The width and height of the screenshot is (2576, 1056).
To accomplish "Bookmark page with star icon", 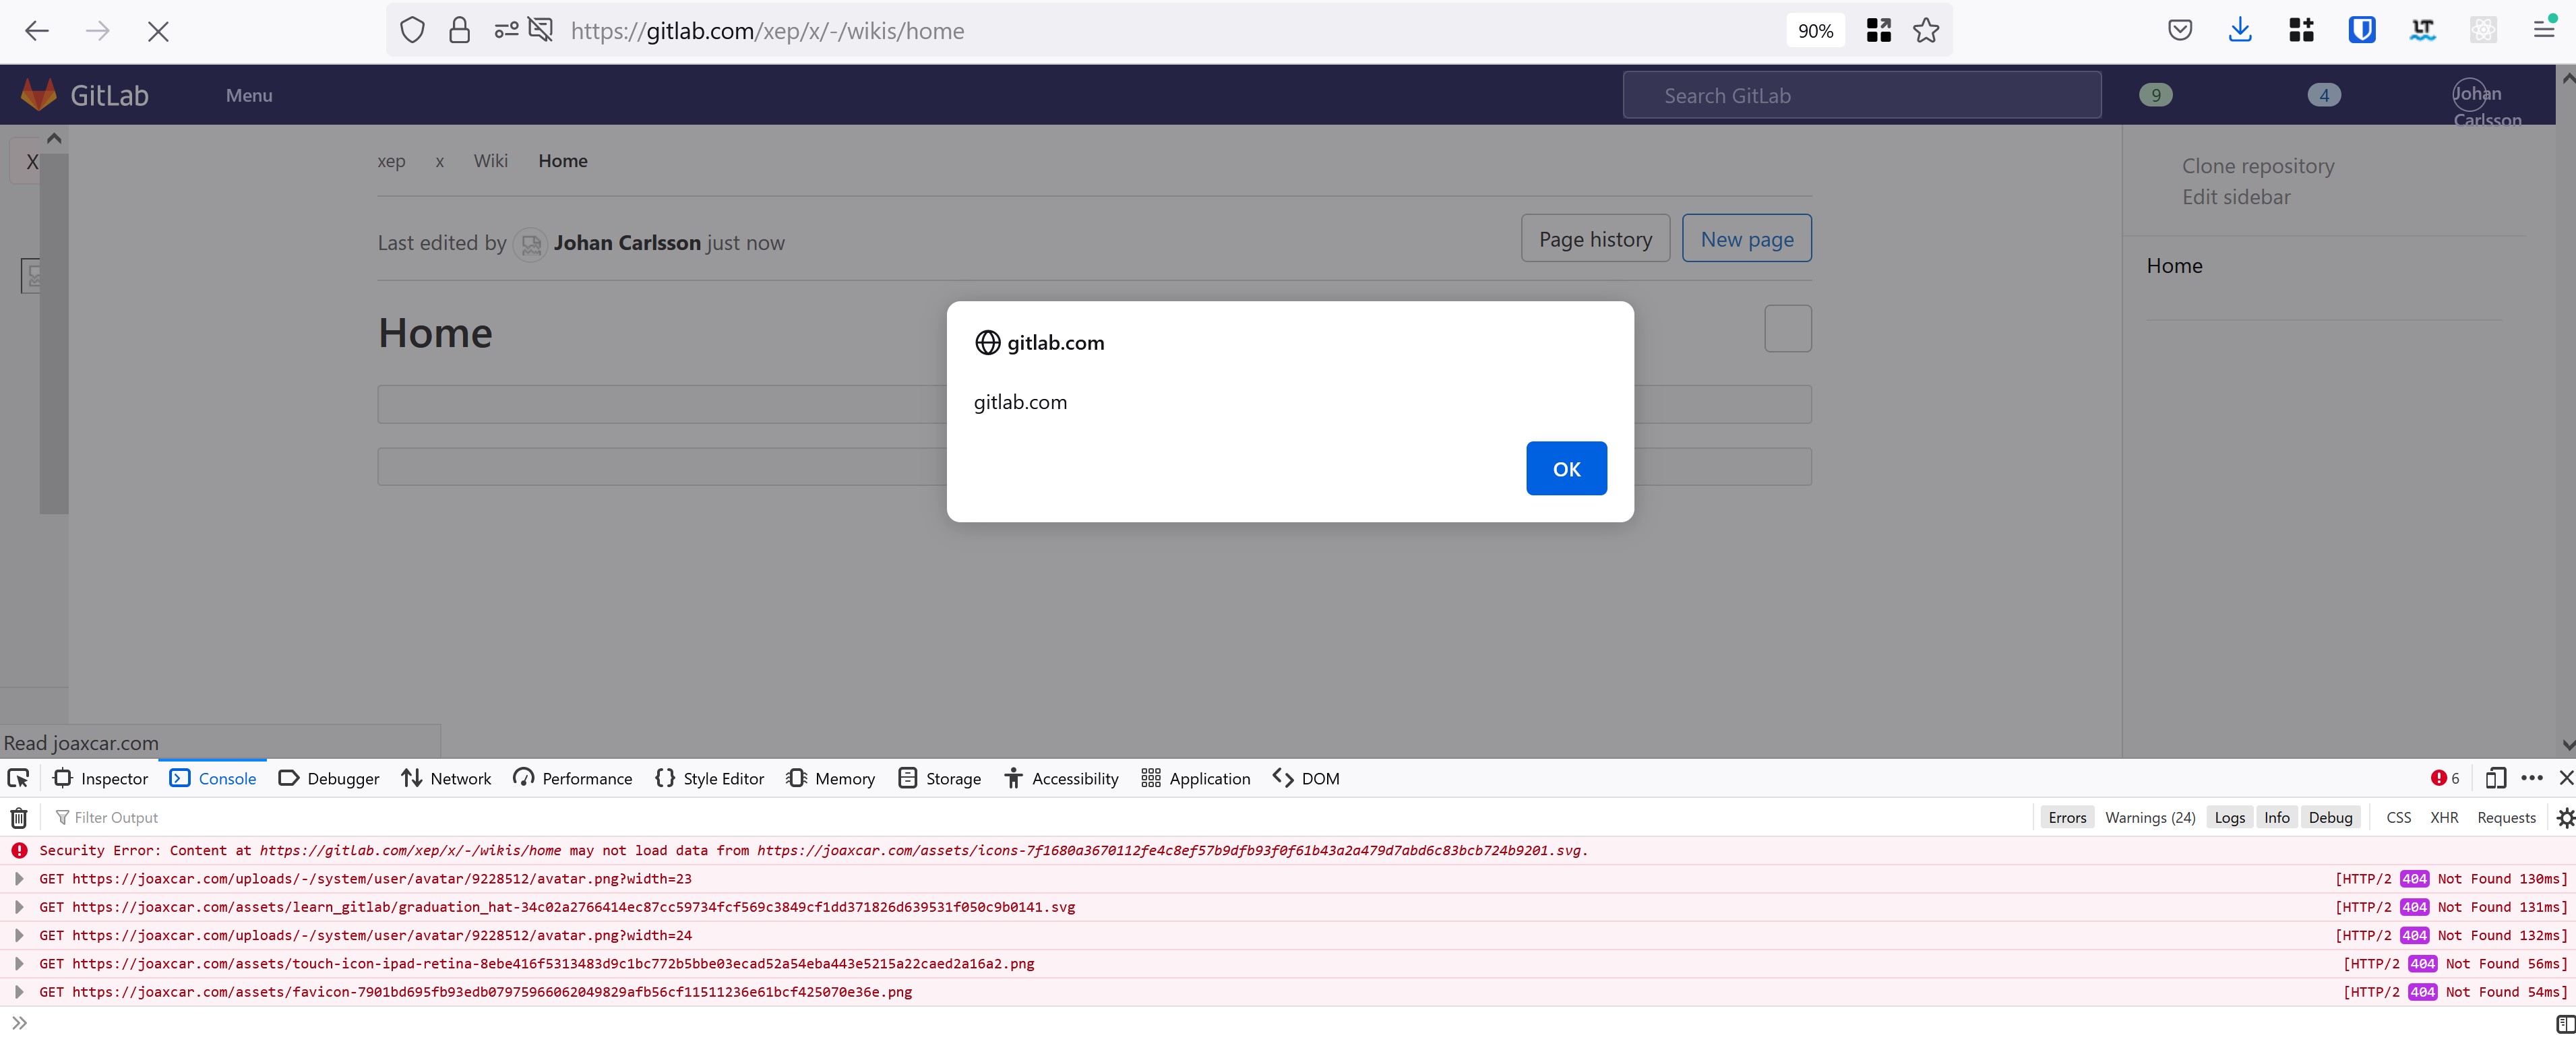I will point(1926,31).
